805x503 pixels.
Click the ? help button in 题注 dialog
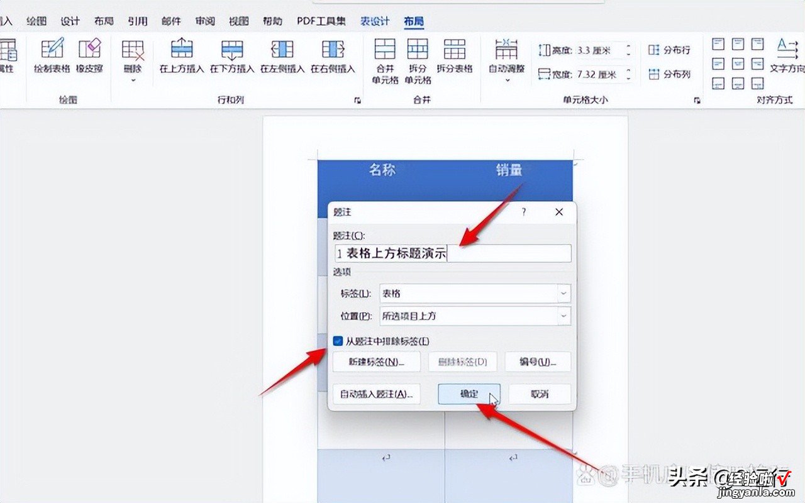(x=524, y=213)
